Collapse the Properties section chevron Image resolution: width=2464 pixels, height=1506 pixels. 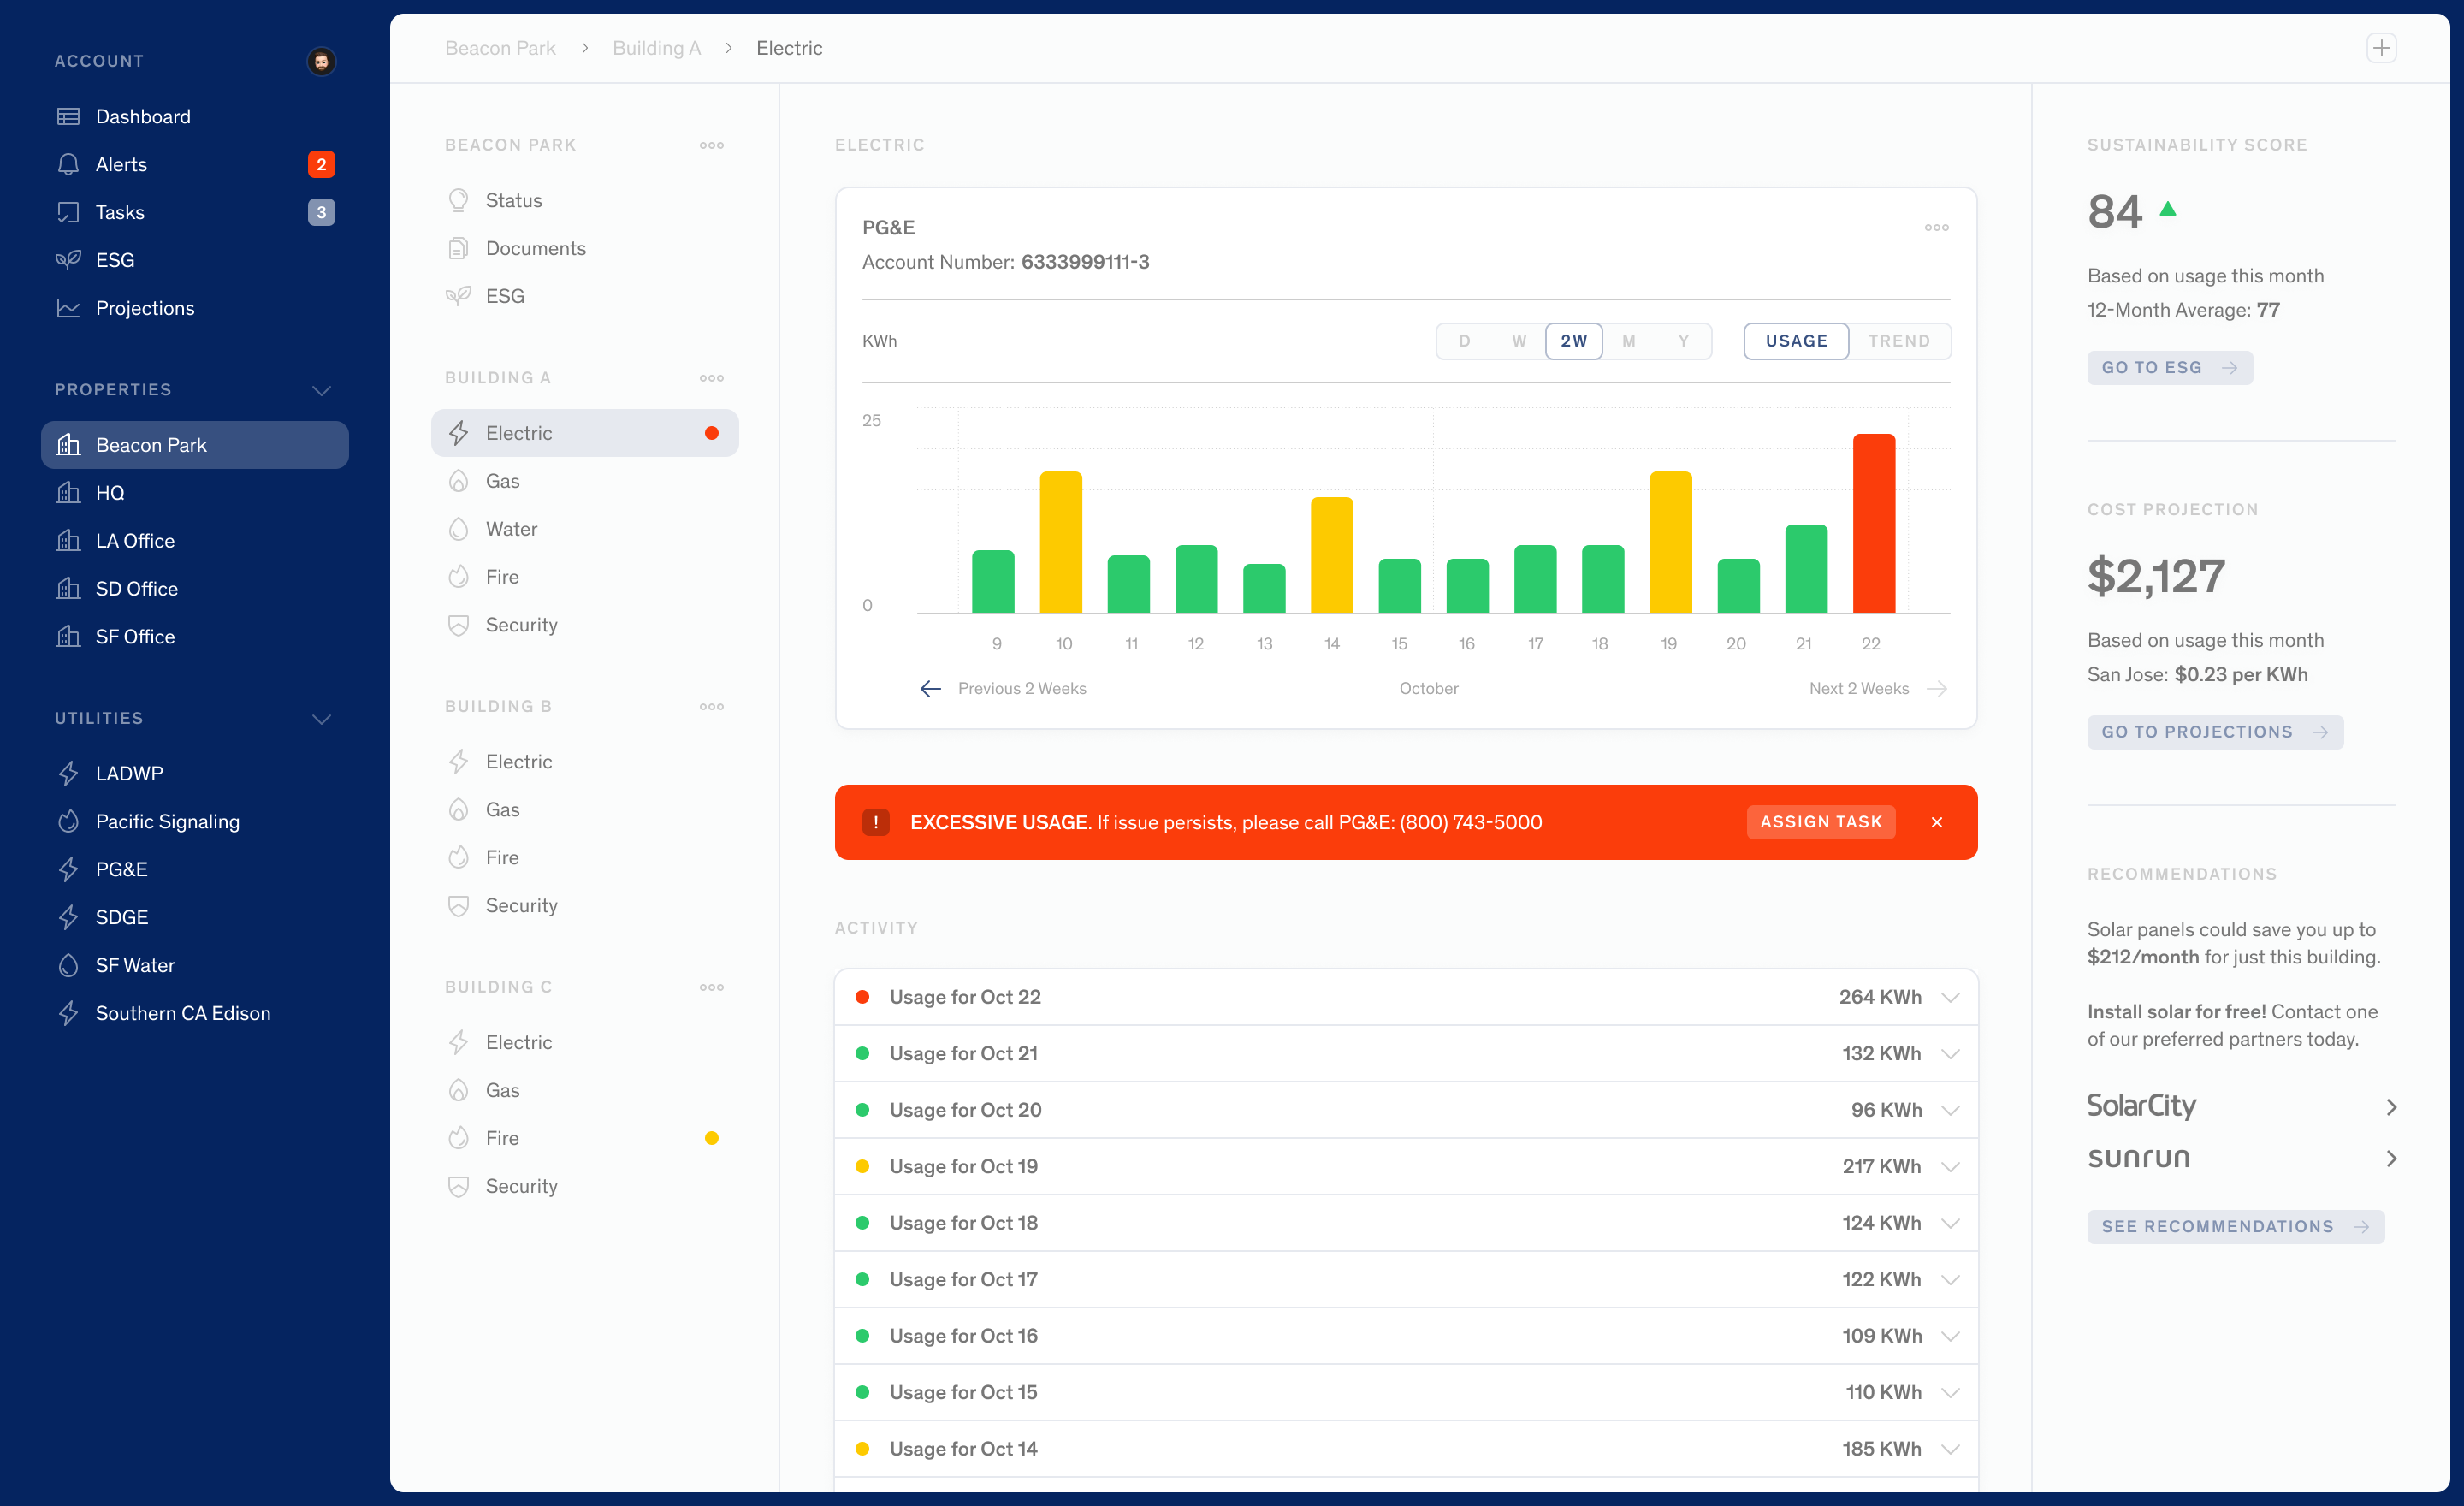(x=321, y=390)
